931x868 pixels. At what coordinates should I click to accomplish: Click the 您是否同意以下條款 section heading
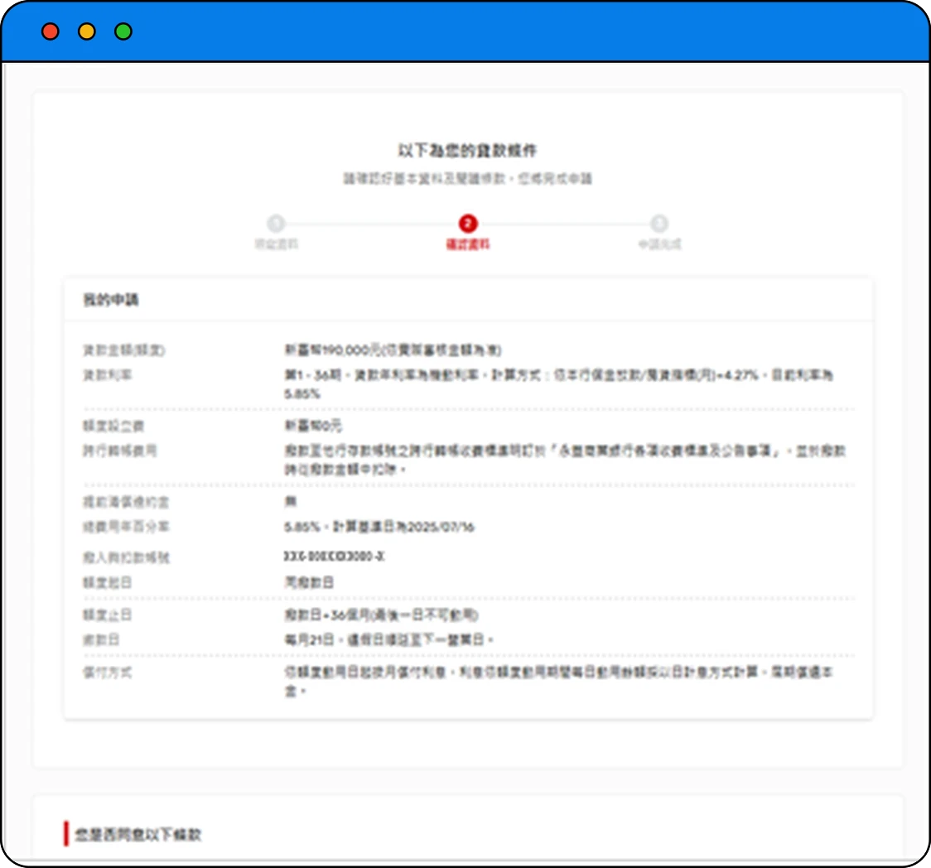[x=137, y=834]
